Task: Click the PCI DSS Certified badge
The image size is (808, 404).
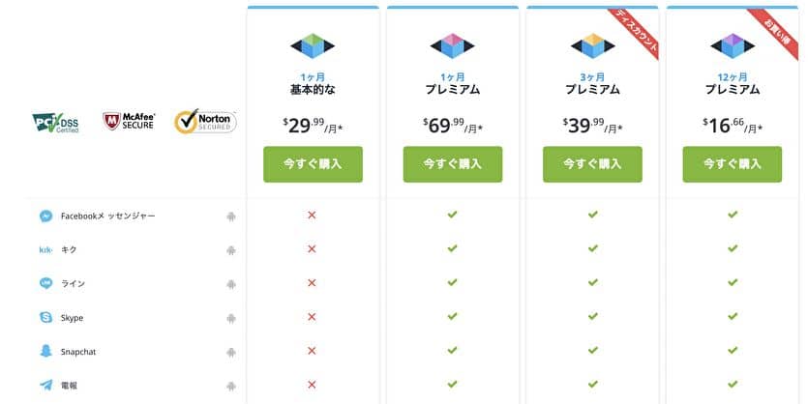Action: (x=56, y=123)
